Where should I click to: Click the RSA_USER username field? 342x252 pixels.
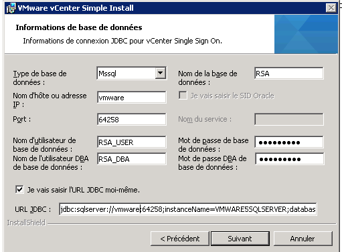coord(132,142)
